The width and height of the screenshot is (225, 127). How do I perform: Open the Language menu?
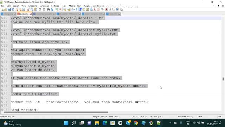click(x=44, y=6)
